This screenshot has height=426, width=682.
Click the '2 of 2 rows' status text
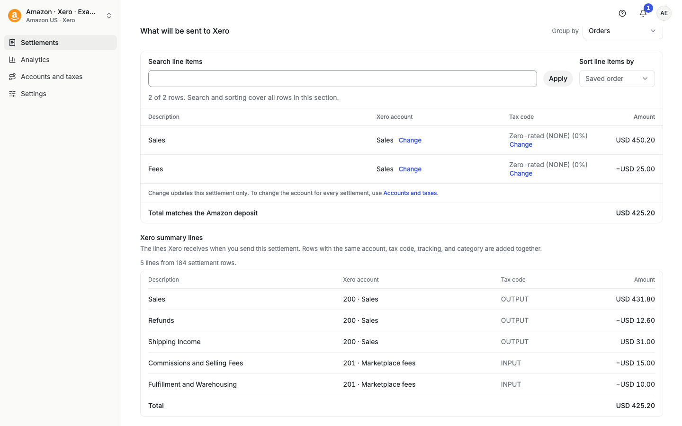243,98
